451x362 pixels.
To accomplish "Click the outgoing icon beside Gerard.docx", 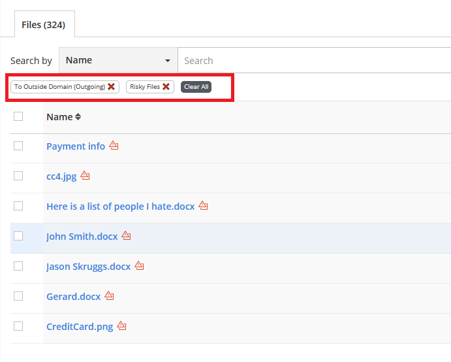I will (109, 296).
